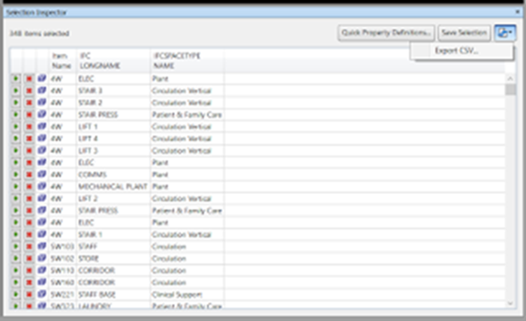Deselect MECHANICAL PLANT via red X icon
This screenshot has width=526, height=321.
point(29,187)
